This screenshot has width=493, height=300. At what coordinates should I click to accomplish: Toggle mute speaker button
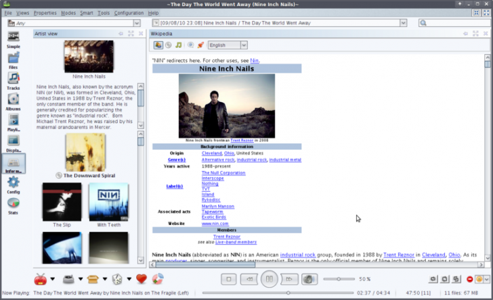pyautogui.click(x=309, y=279)
